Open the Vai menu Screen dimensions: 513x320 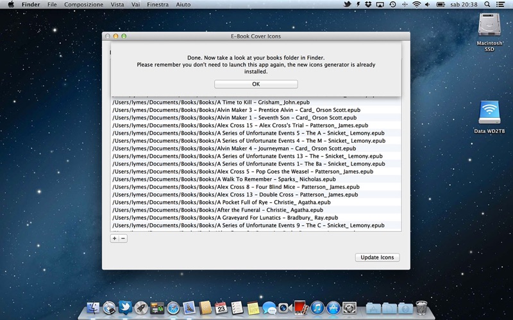coord(135,4)
